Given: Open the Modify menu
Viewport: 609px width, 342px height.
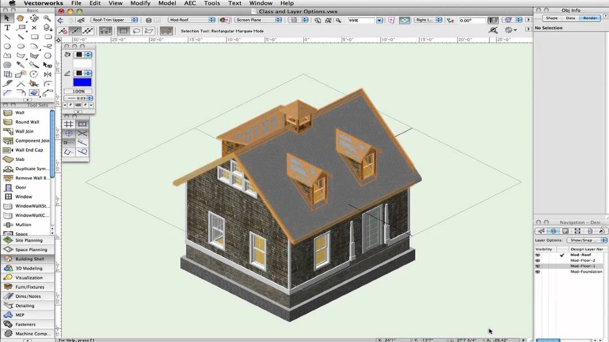Looking at the screenshot, I should 140,3.
